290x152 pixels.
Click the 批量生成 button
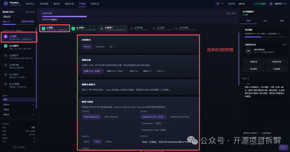(253, 62)
